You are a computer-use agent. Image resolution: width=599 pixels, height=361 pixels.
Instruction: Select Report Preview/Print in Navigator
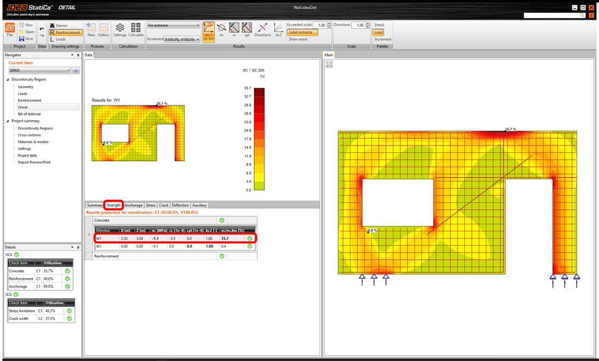pos(34,162)
